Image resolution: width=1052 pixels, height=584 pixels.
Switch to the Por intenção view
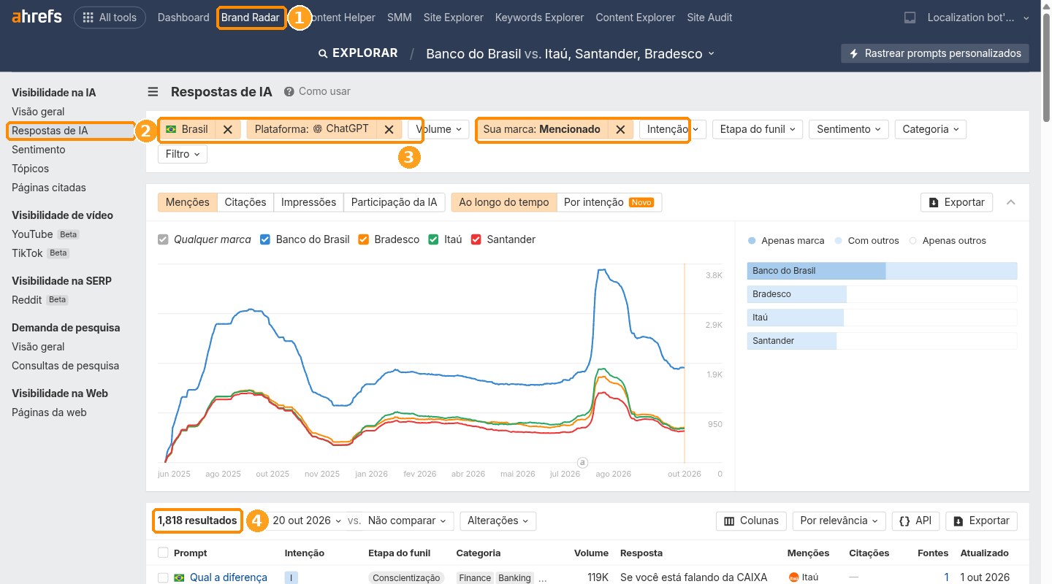(x=608, y=202)
